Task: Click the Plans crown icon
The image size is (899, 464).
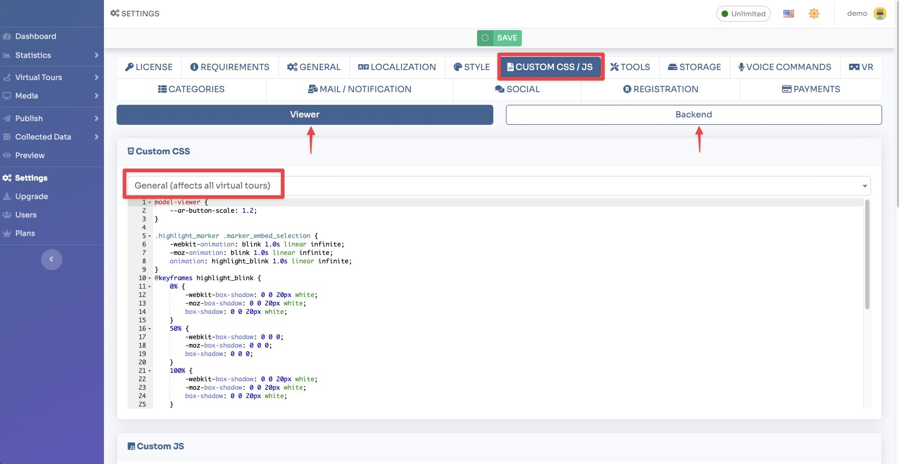Action: [x=7, y=233]
